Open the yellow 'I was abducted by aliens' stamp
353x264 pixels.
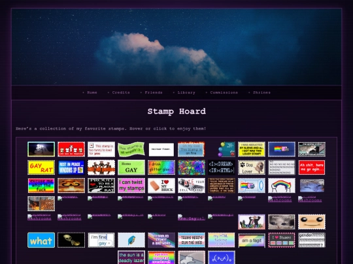coord(252,149)
